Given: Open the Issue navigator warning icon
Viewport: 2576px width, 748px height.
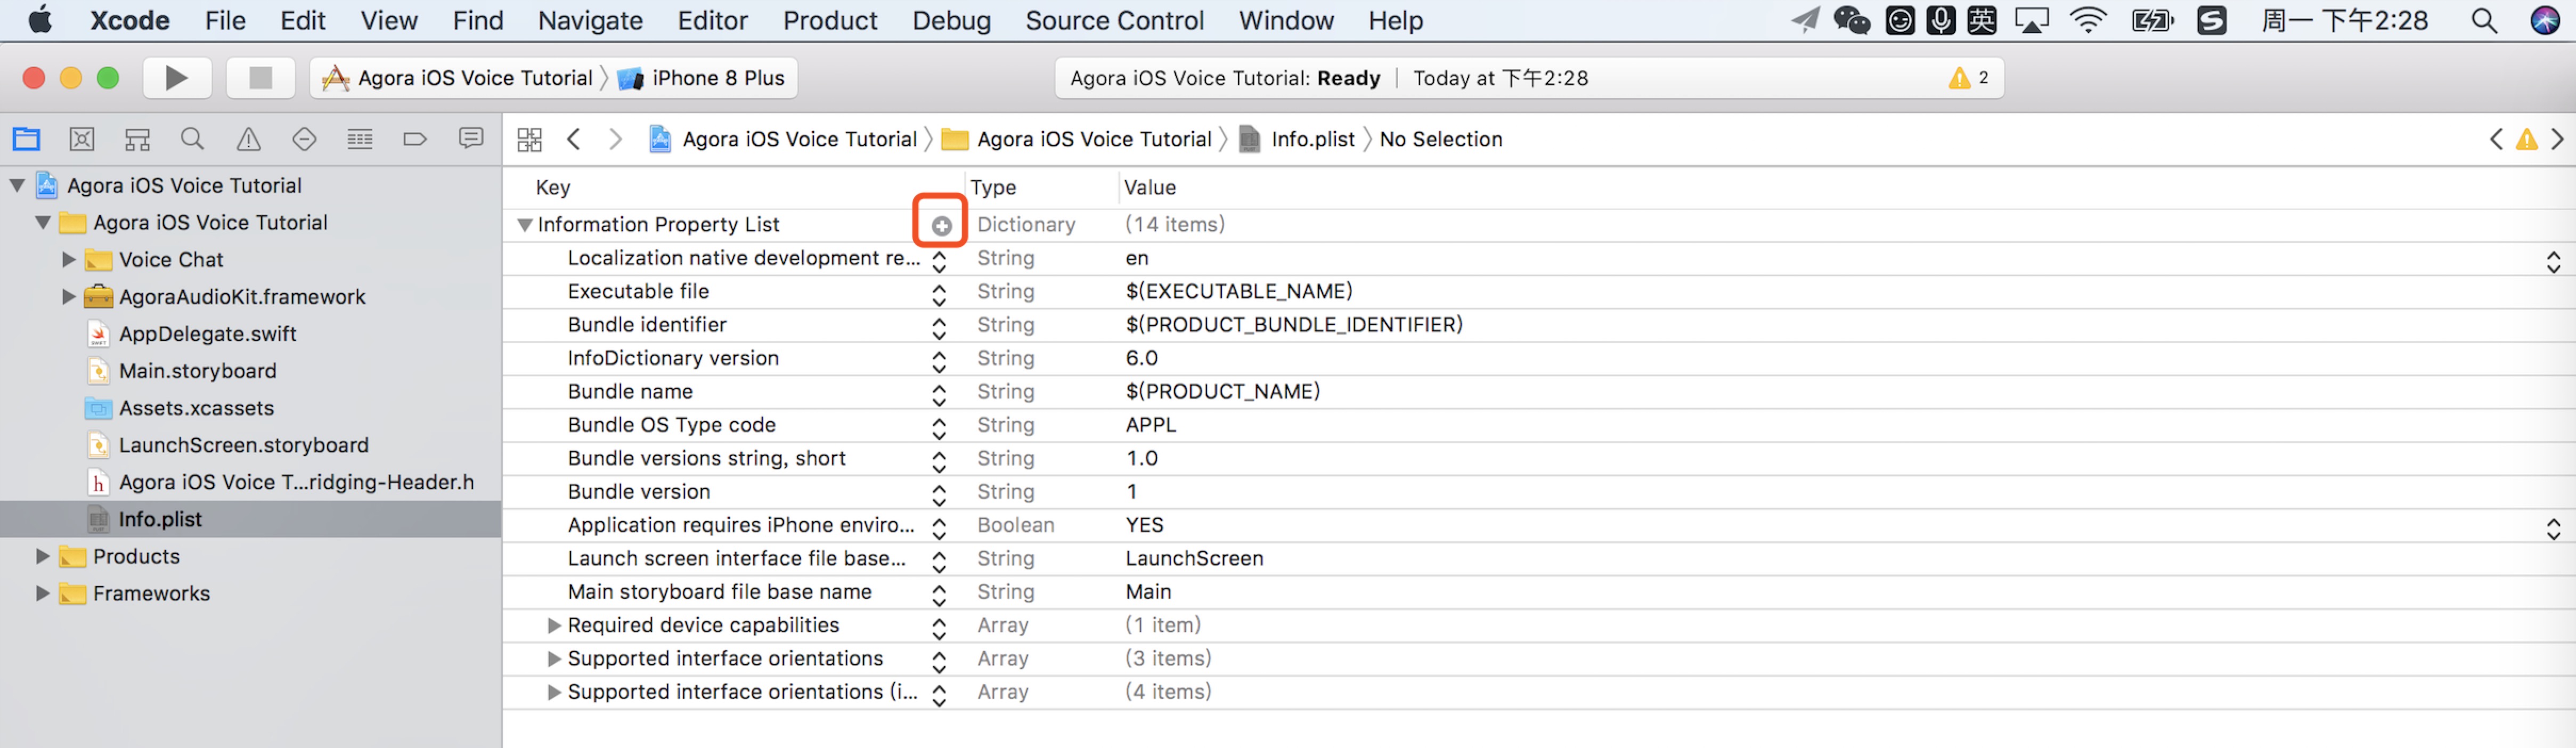Looking at the screenshot, I should [x=248, y=139].
